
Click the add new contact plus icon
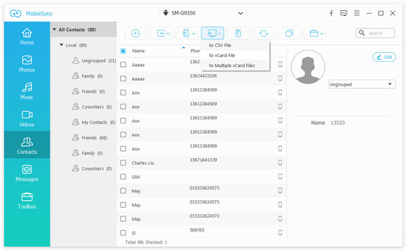[135, 33]
